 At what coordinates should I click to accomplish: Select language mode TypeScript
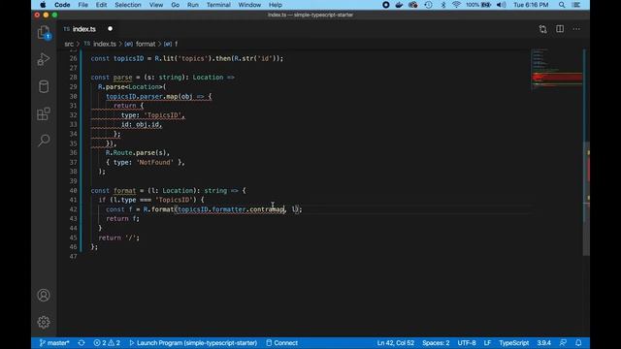(x=513, y=343)
